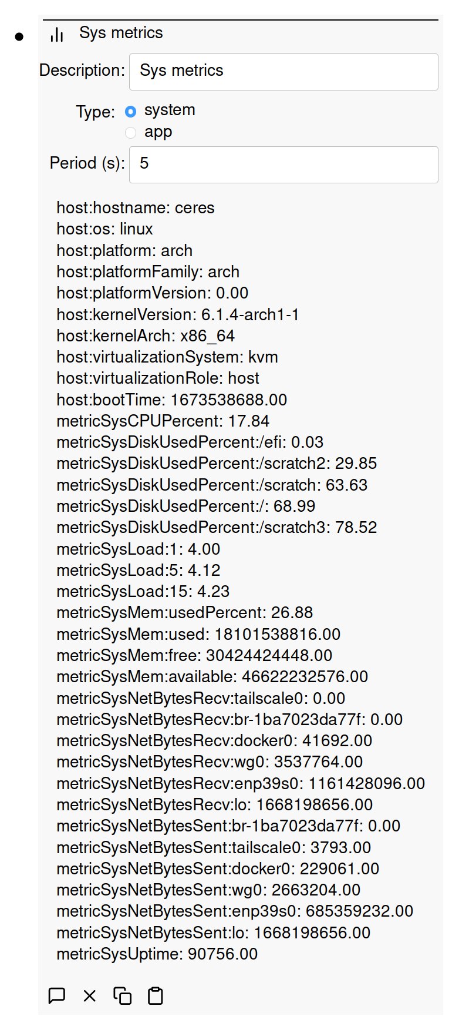Viewport: 459px width, 1023px height.
Task: Select the metricSysUptime reading
Action: (x=157, y=954)
